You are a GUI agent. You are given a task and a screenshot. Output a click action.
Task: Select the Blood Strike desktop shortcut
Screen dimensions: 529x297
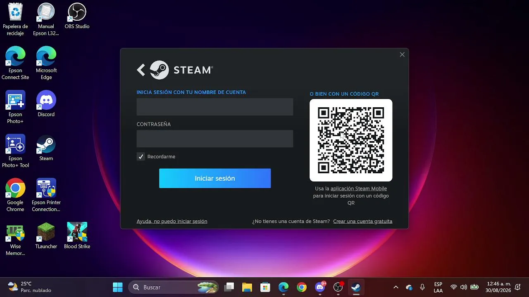tap(77, 236)
